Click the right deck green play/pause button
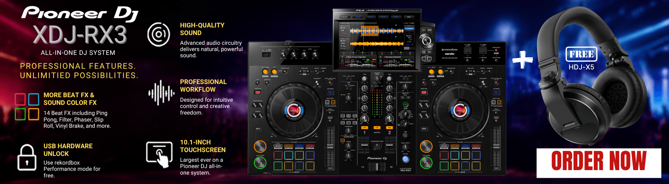669x184 pixels. click(x=426, y=162)
